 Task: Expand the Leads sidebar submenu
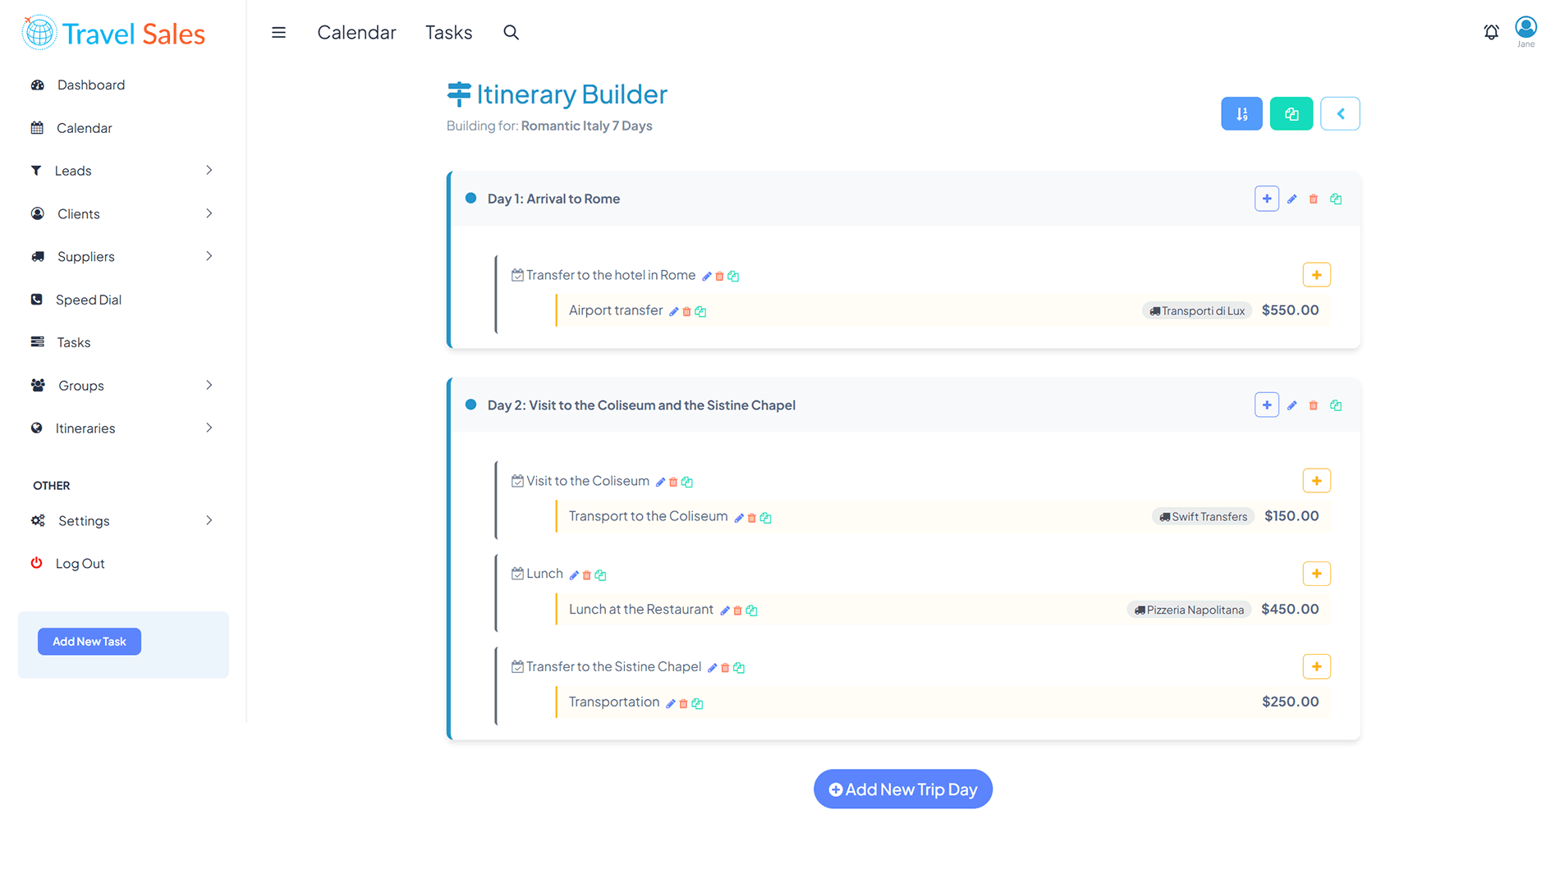point(209,171)
